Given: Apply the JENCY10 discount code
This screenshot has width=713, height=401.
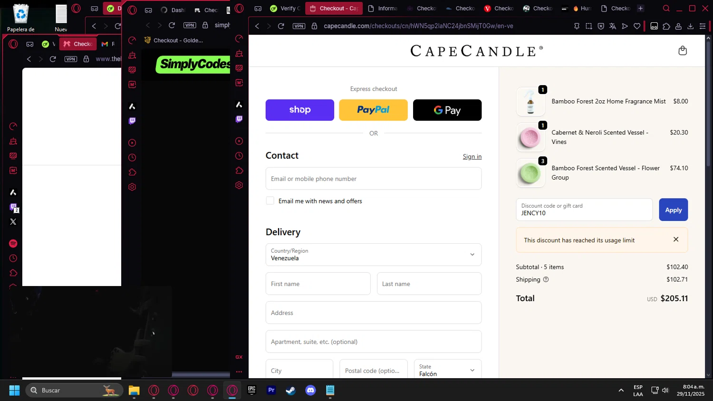Looking at the screenshot, I should coord(673,210).
